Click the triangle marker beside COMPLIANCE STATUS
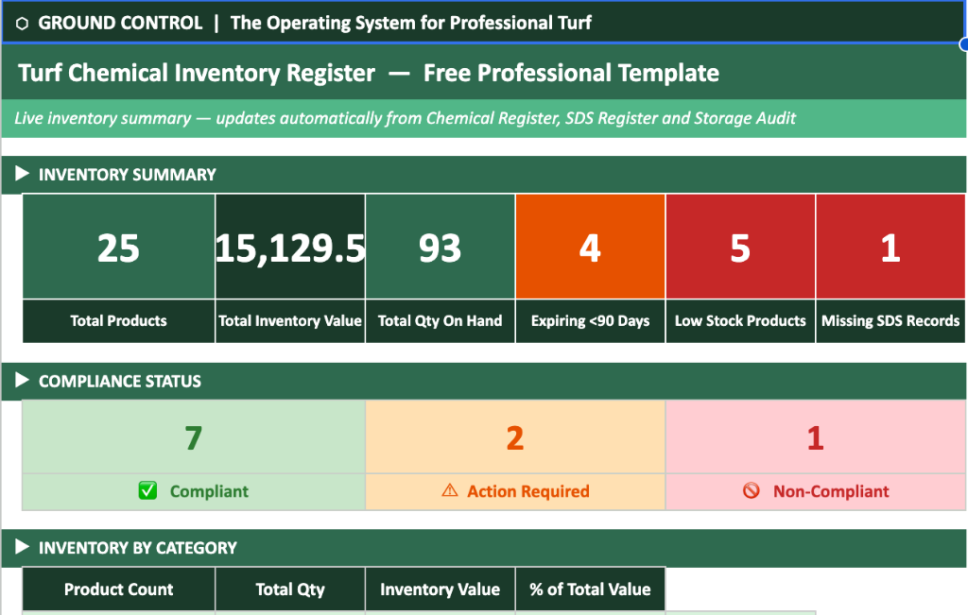The height and width of the screenshot is (615, 968). pyautogui.click(x=23, y=380)
